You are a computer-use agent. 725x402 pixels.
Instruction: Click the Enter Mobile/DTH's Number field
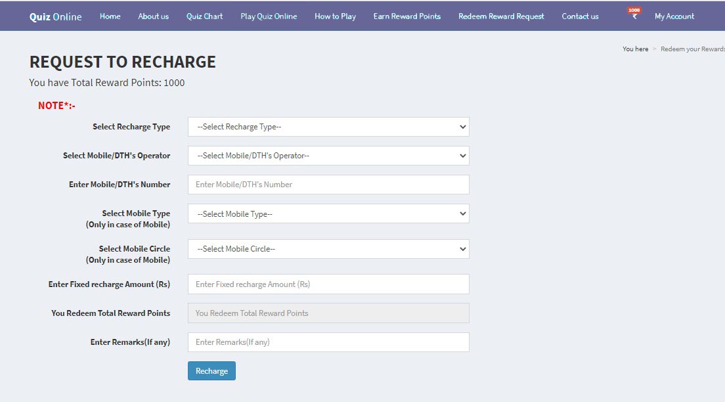328,185
